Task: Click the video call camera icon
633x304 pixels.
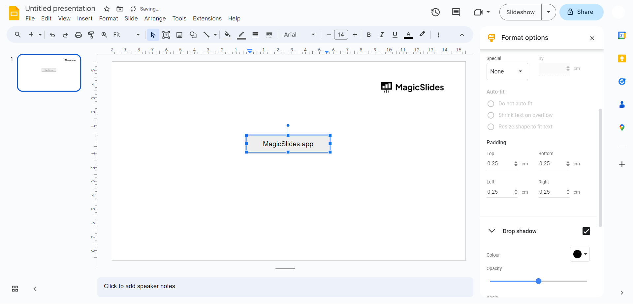Action: (478, 12)
